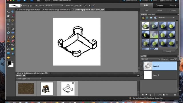The image size is (183, 103).
Task: Select the Hand tool
Action: [8, 16]
